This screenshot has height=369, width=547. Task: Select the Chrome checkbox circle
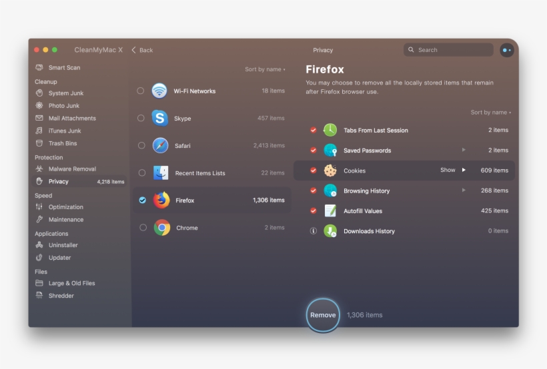point(143,228)
